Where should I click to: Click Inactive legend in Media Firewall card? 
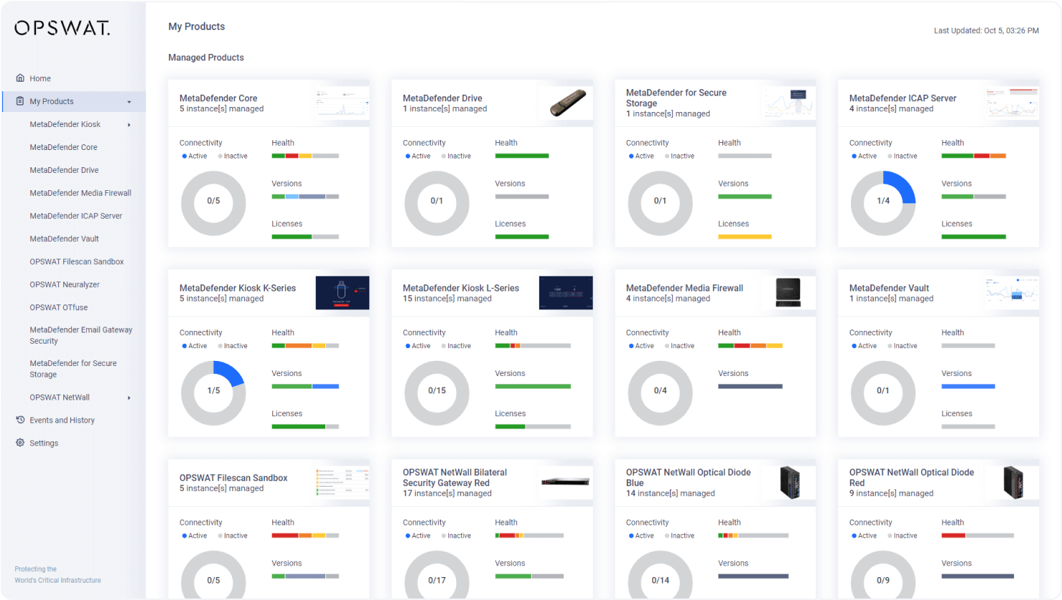[679, 346]
